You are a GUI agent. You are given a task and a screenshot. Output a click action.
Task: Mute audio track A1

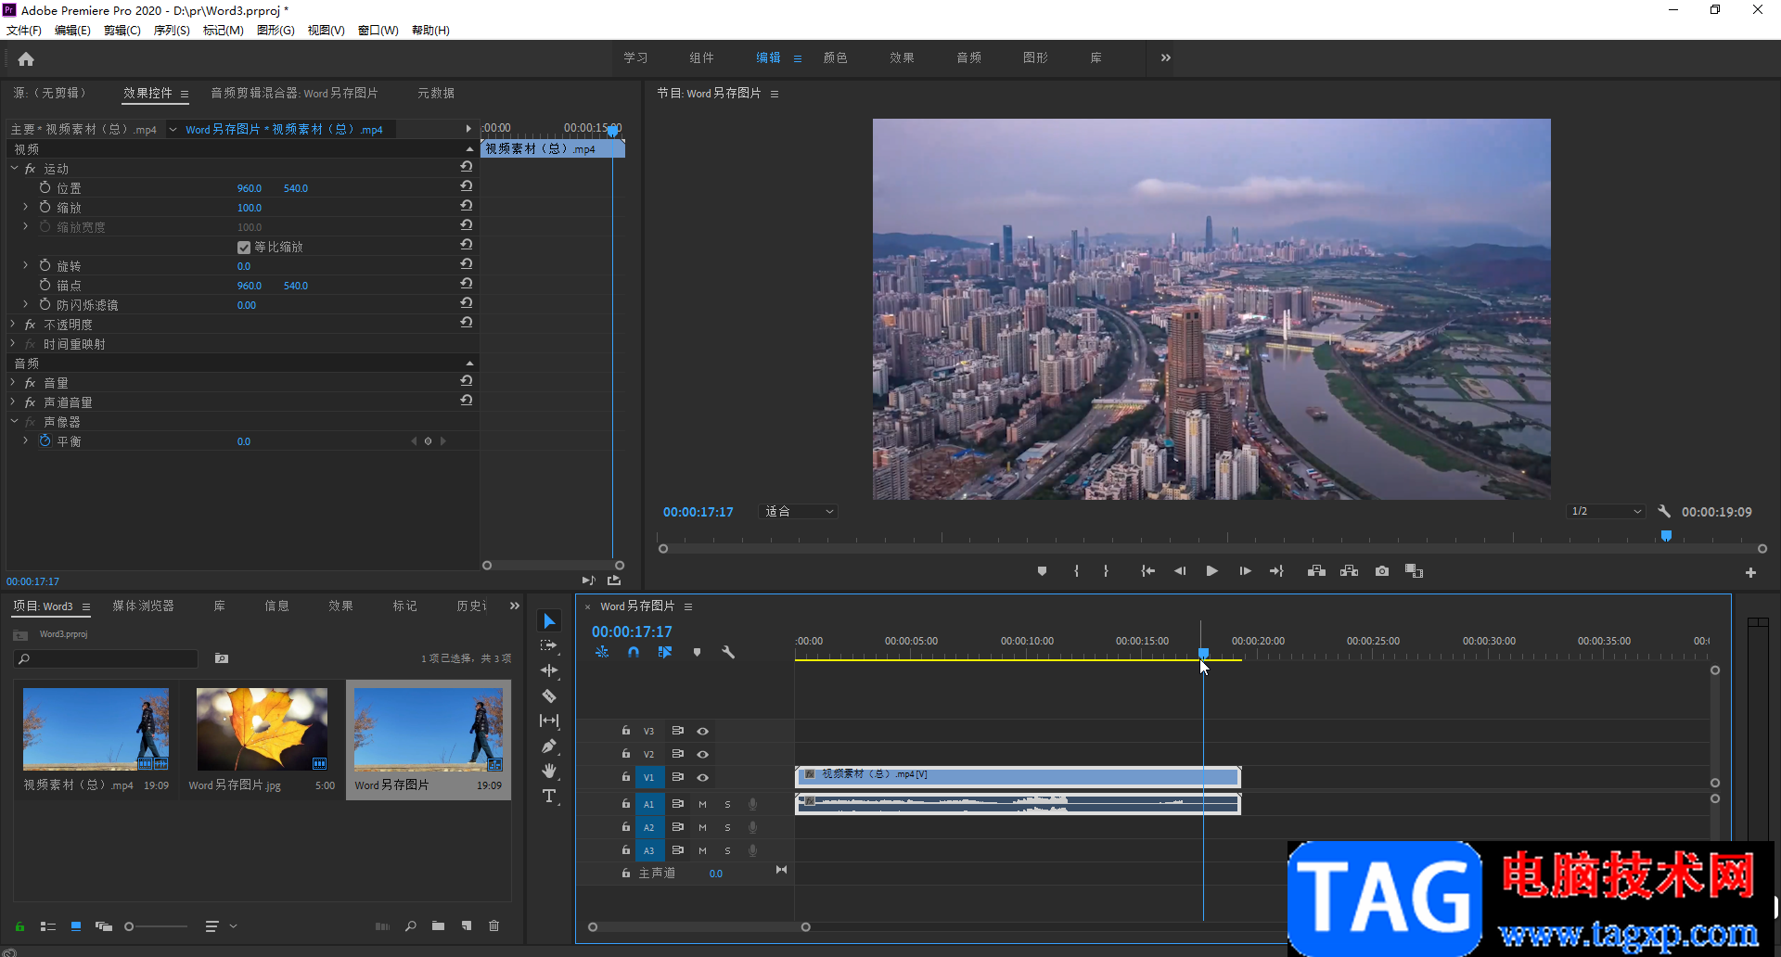click(x=702, y=804)
